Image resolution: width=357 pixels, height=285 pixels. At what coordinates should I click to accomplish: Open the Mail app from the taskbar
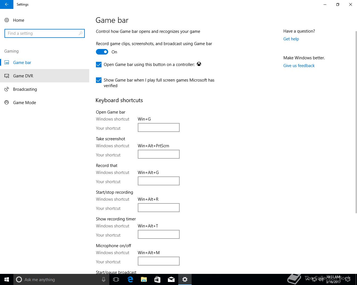[171, 279]
